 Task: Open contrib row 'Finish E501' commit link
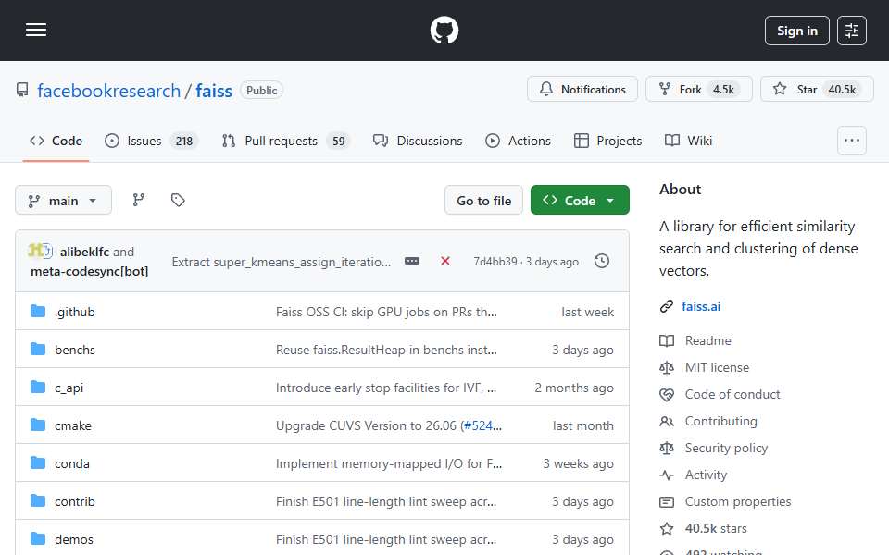386,501
